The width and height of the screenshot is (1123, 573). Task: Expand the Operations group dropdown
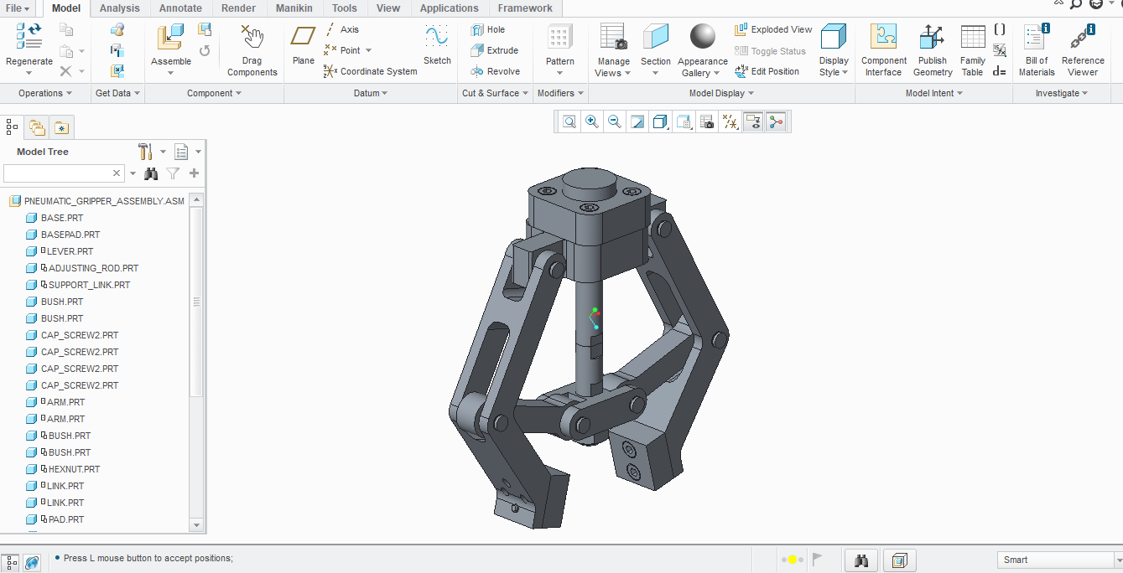(x=45, y=93)
